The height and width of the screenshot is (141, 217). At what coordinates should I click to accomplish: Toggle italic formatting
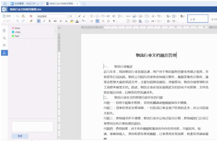44,21
